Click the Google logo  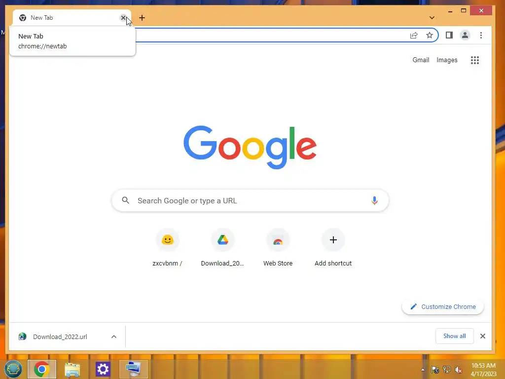pyautogui.click(x=250, y=147)
